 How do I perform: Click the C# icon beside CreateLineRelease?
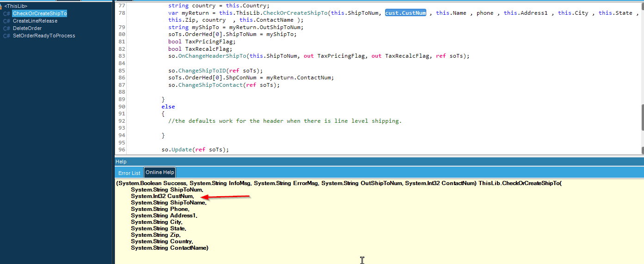(x=6, y=21)
